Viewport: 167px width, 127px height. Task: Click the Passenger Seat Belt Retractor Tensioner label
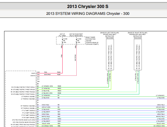[137, 35]
